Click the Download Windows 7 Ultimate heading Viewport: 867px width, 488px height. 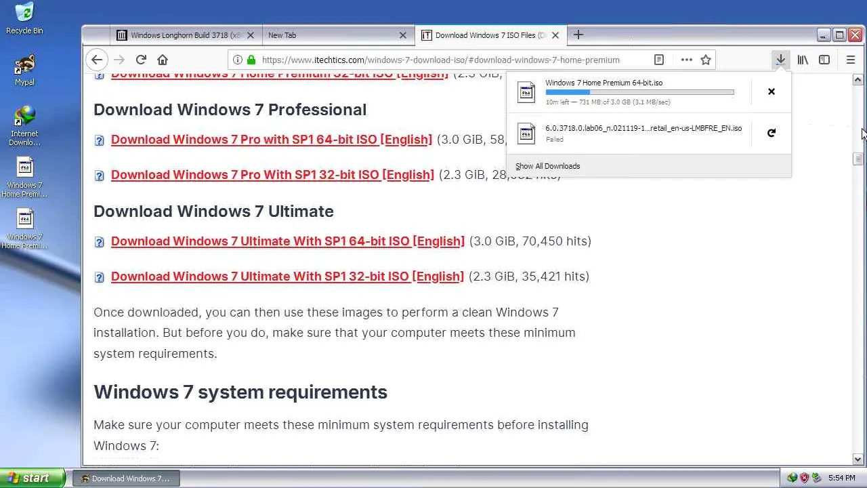click(213, 211)
